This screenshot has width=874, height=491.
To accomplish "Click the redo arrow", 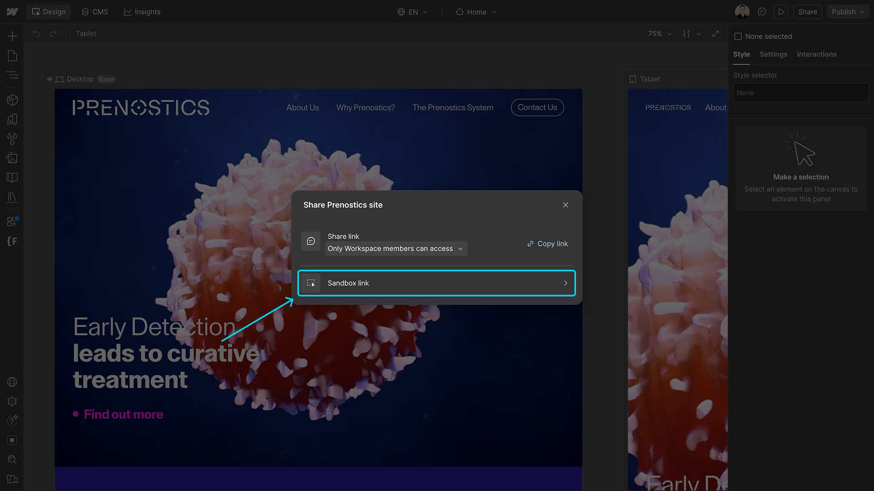I will click(53, 33).
